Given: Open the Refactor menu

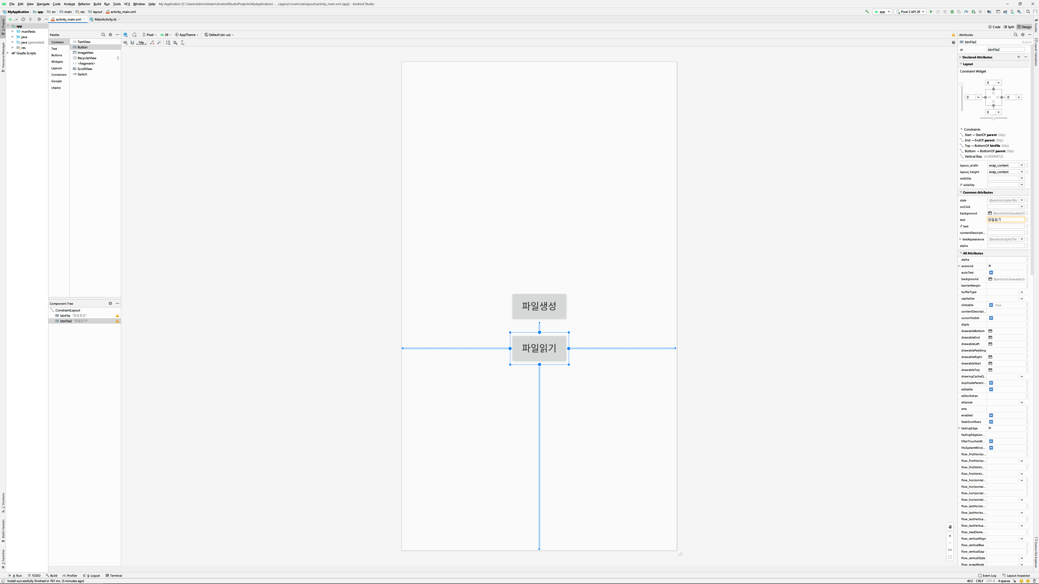Looking at the screenshot, I should click(x=84, y=4).
